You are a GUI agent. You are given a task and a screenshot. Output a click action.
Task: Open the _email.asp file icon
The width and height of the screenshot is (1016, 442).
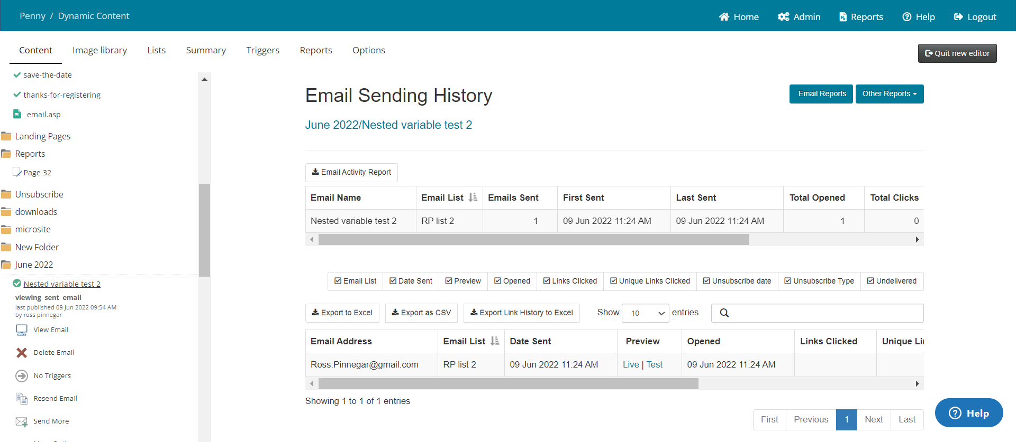point(17,114)
